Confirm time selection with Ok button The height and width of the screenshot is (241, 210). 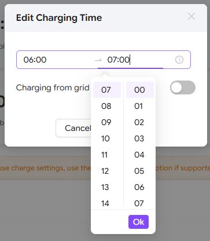click(x=138, y=222)
